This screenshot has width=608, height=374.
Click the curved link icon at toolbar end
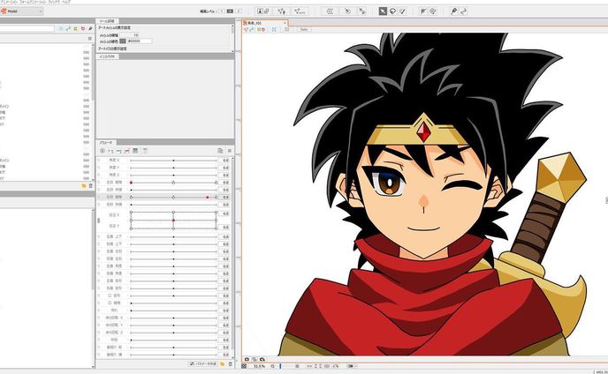[463, 11]
